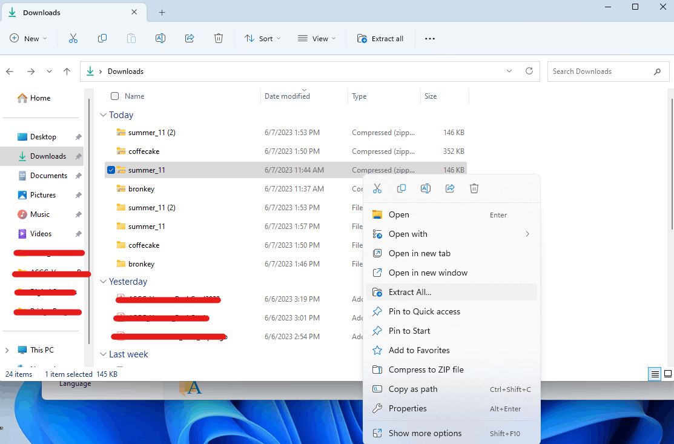674x444 pixels.
Task: Click the Share icon in the top toolbar
Action: (x=190, y=38)
